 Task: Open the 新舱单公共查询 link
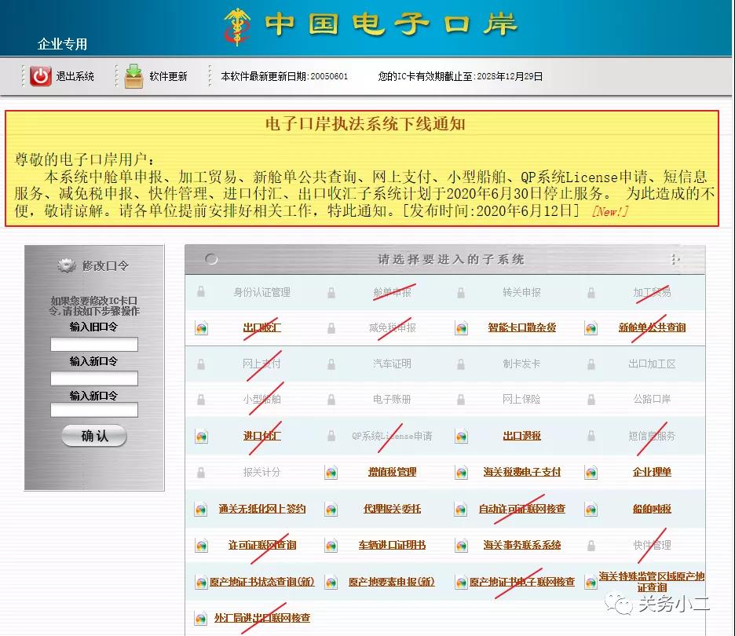coord(652,327)
